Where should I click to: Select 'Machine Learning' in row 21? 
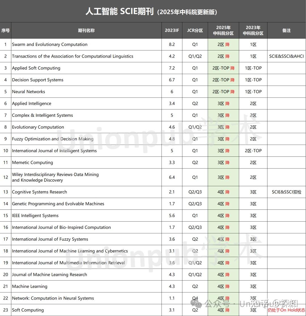coord(30,286)
